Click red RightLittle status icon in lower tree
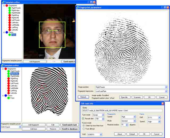 click(x=9, y=81)
